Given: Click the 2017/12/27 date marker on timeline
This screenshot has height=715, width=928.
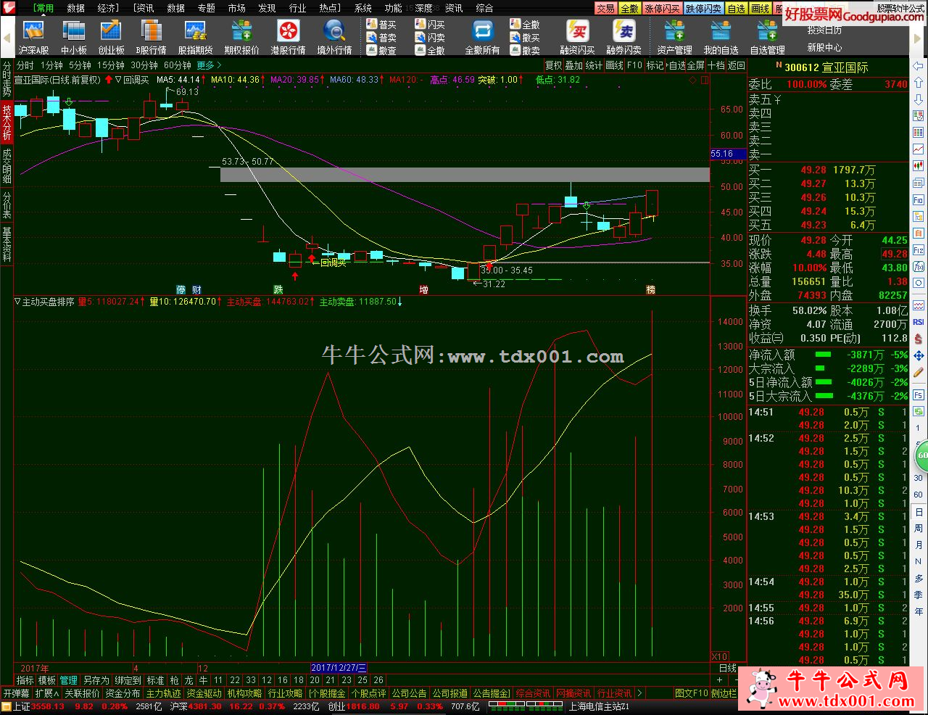Looking at the screenshot, I should pos(339,668).
